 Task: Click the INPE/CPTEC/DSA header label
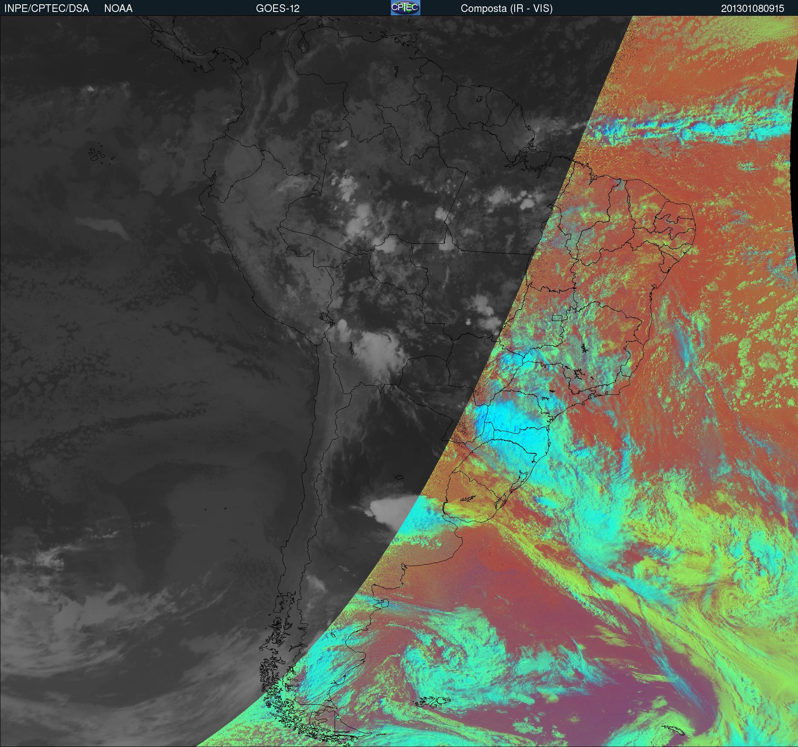(47, 9)
